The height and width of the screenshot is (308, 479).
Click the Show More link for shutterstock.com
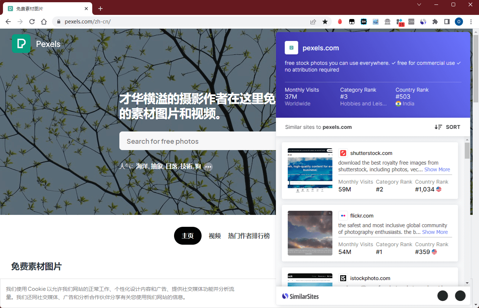click(437, 169)
